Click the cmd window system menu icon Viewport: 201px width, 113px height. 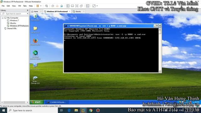click(65, 26)
